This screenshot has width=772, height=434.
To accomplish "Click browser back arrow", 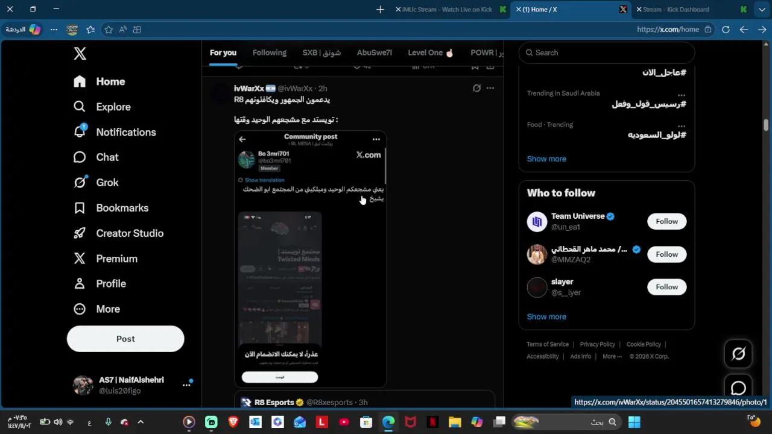I will [x=744, y=30].
